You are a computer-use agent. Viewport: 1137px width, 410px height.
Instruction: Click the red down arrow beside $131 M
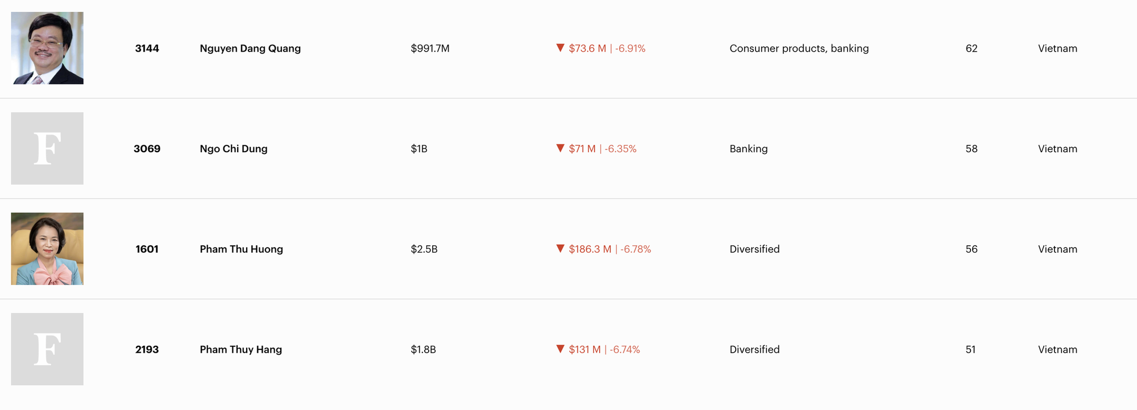click(x=560, y=349)
